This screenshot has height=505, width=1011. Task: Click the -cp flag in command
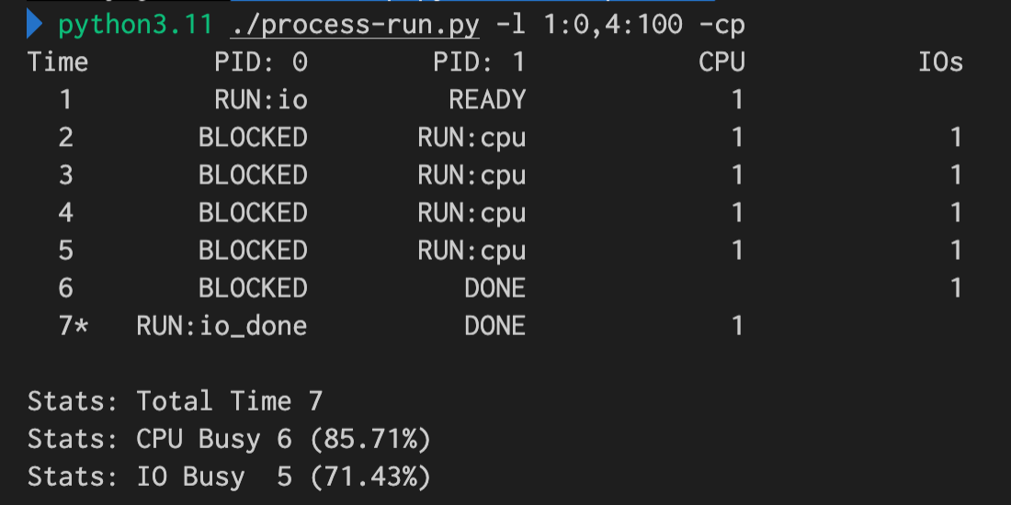721,27
